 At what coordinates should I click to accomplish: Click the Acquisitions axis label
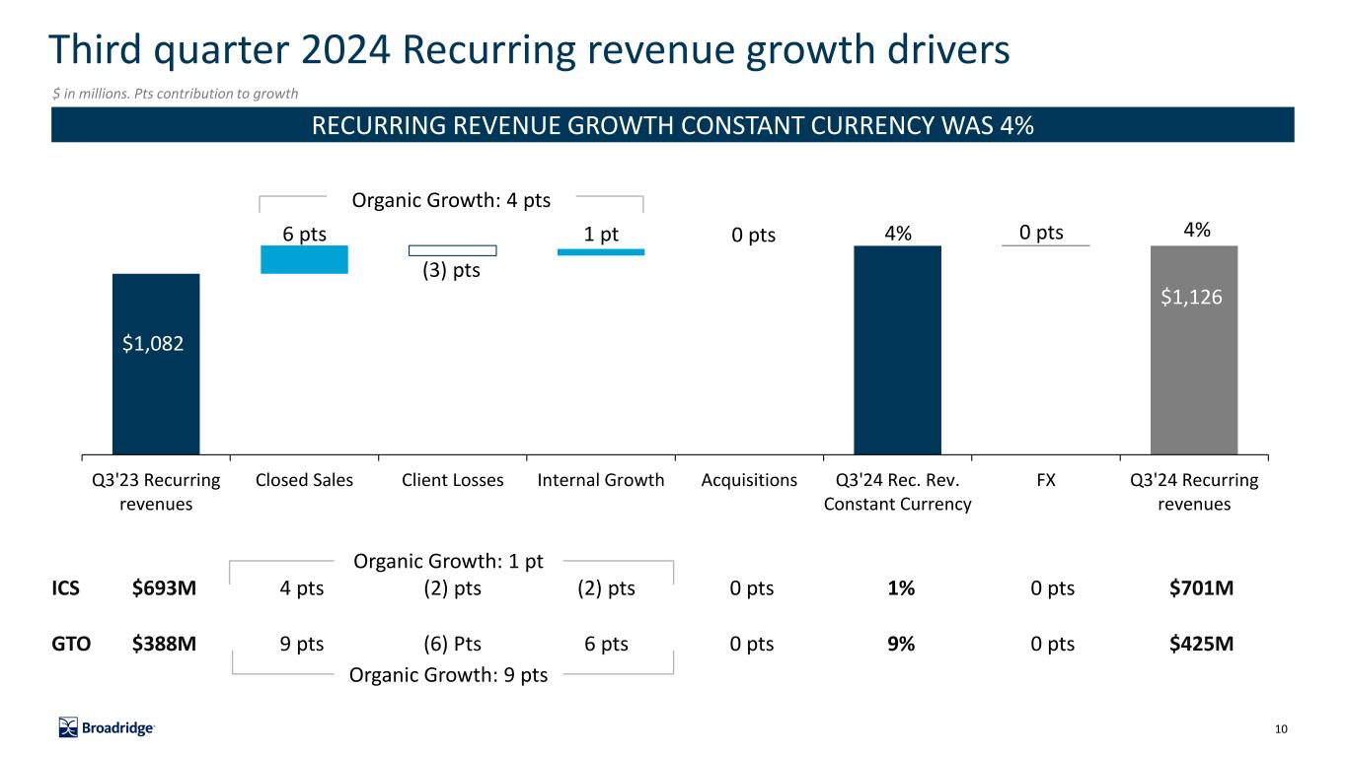click(x=749, y=481)
